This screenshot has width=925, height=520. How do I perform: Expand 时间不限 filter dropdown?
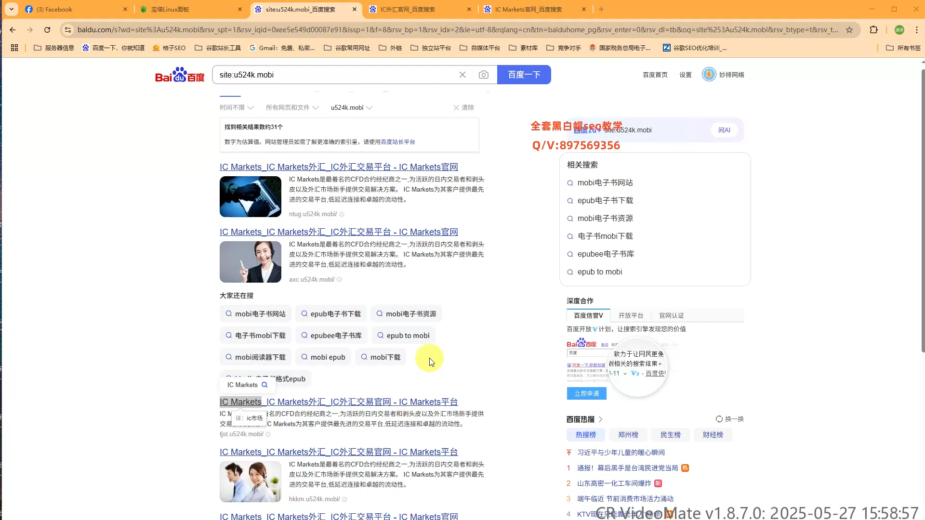point(237,107)
